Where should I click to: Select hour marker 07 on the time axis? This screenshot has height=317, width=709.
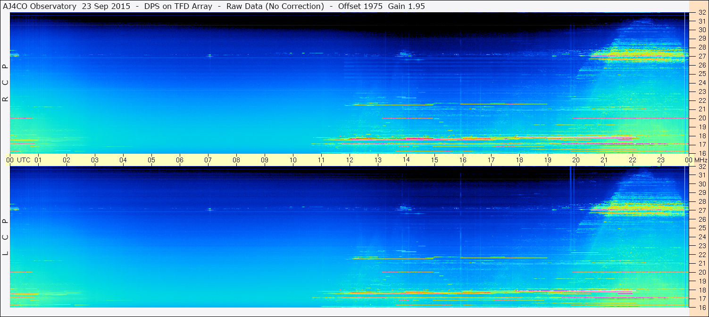[208, 160]
